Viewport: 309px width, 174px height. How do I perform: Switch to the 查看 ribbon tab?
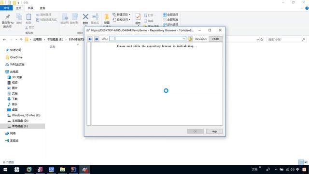click(42, 8)
